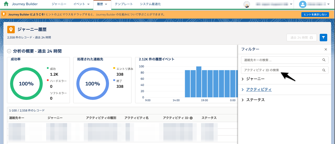Click the 1-100 / 2,558 件のレコード text
Screen dimensions: 335x144
[27, 110]
